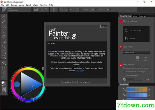Open the Window menu
The width and height of the screenshot is (155, 110).
(x=44, y=5)
